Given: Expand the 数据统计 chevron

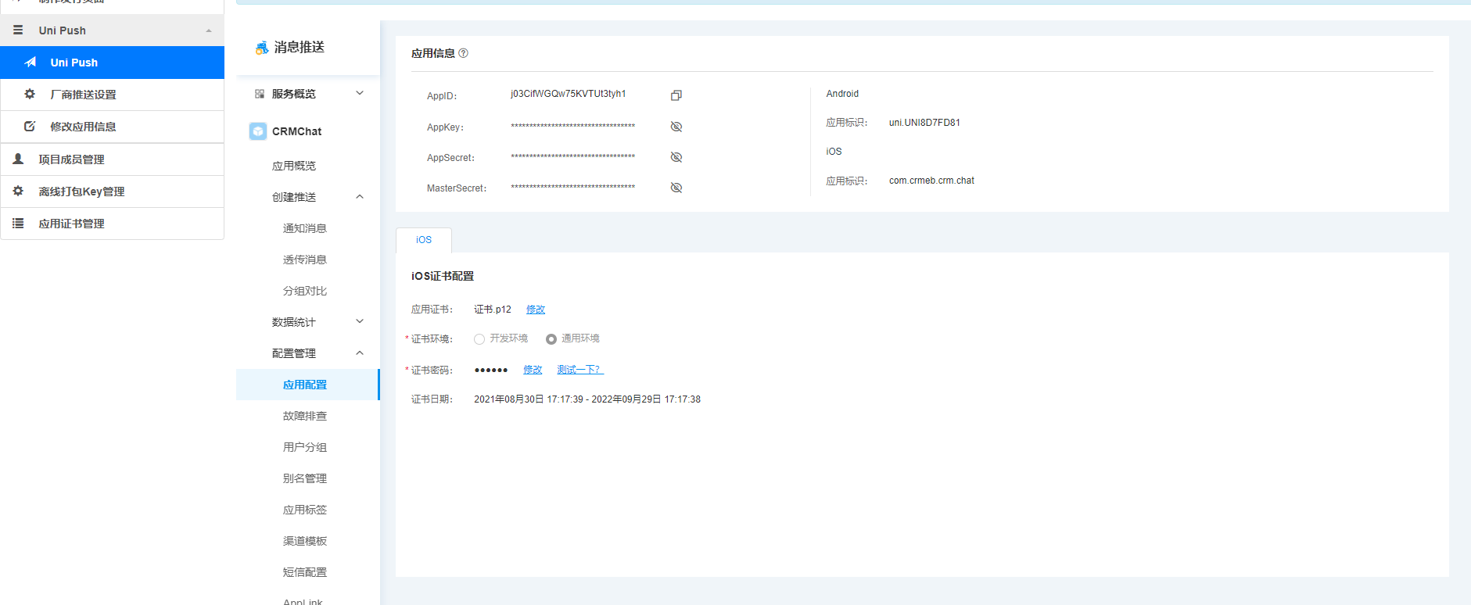Looking at the screenshot, I should click(360, 321).
